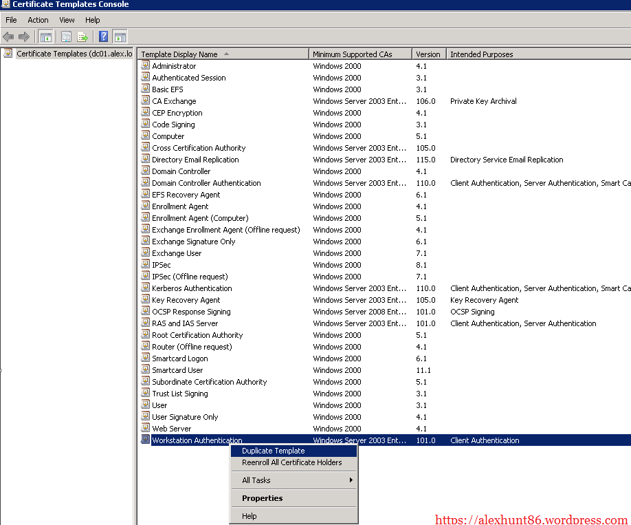Viewport: 631px width, 525px height.
Task: Select the Kerberos Authentication template row
Action: (192, 288)
